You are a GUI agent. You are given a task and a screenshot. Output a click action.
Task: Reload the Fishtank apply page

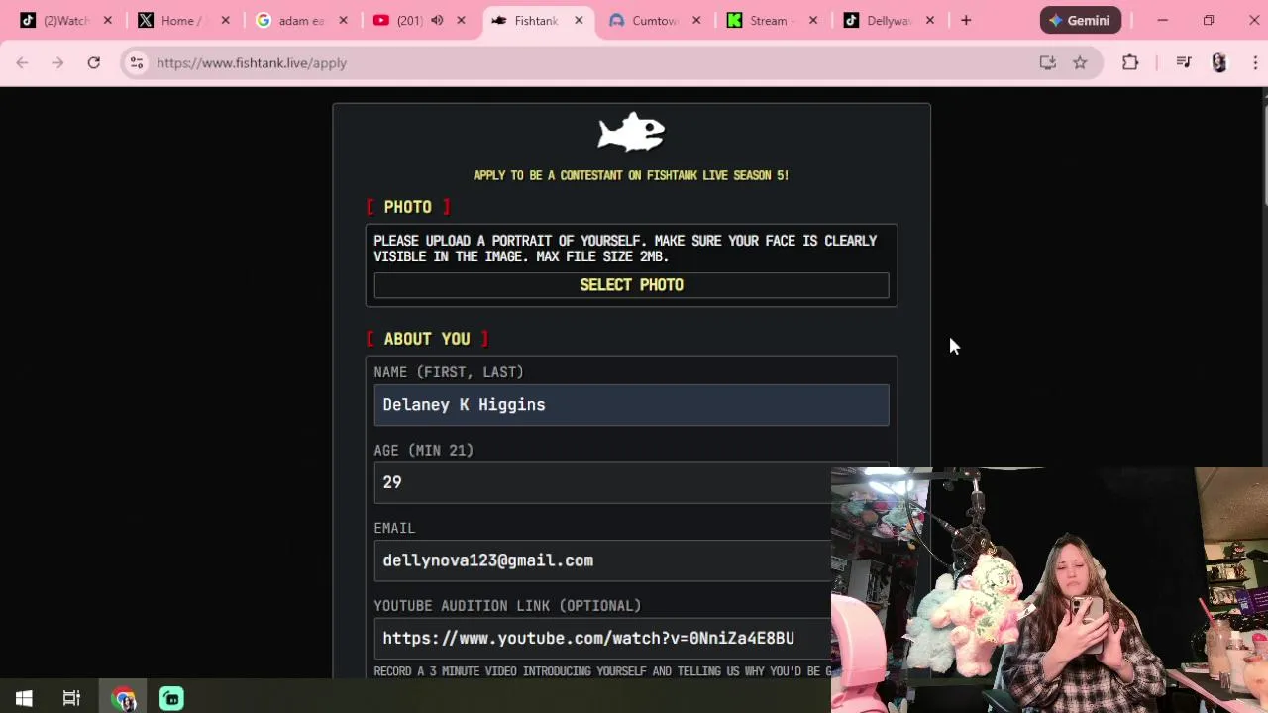click(x=93, y=62)
